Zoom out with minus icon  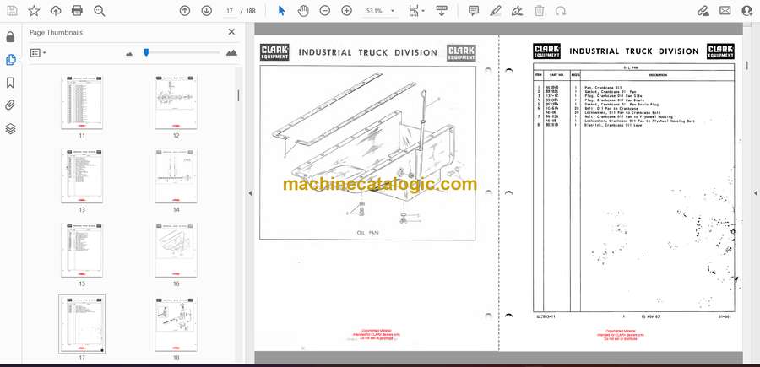325,11
